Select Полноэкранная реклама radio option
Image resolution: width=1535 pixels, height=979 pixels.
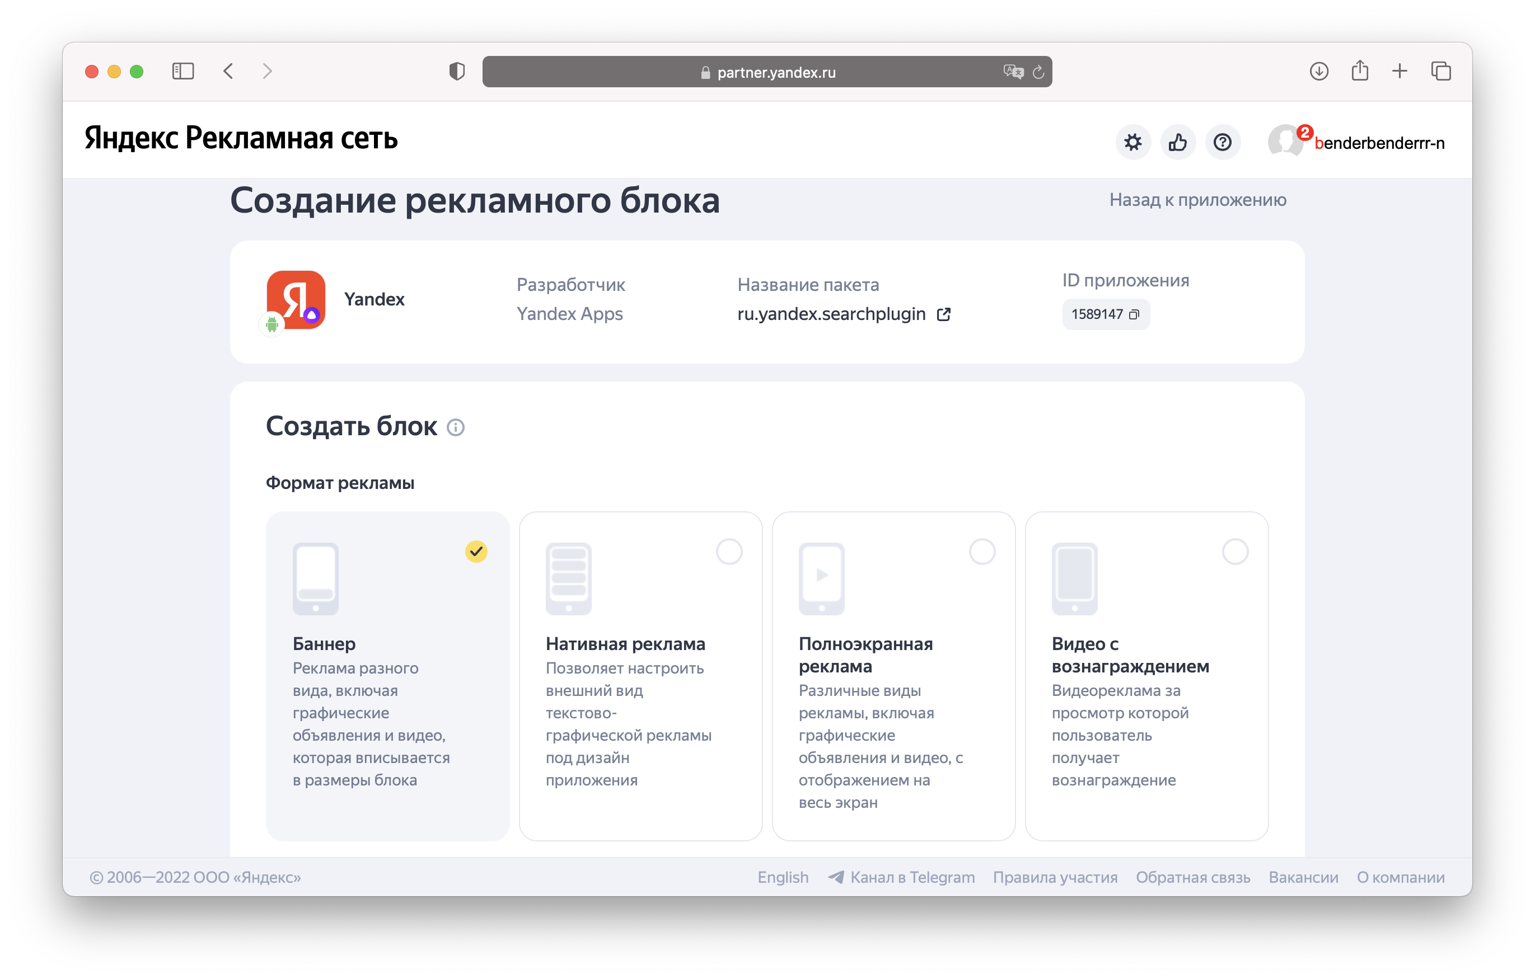coord(982,552)
